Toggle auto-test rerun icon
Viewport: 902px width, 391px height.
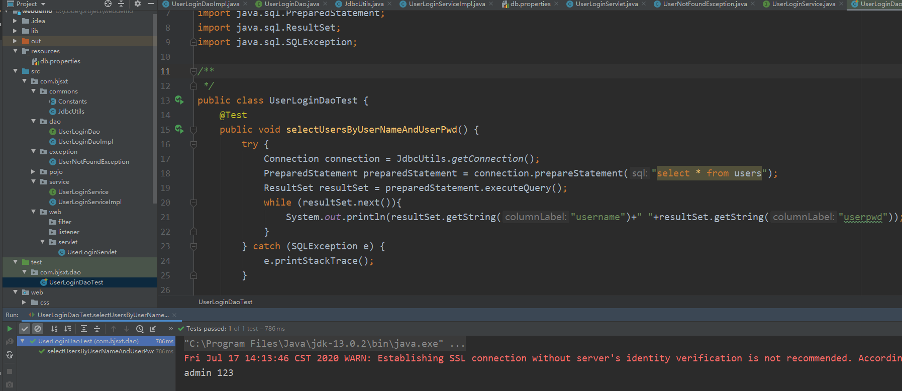click(x=10, y=355)
